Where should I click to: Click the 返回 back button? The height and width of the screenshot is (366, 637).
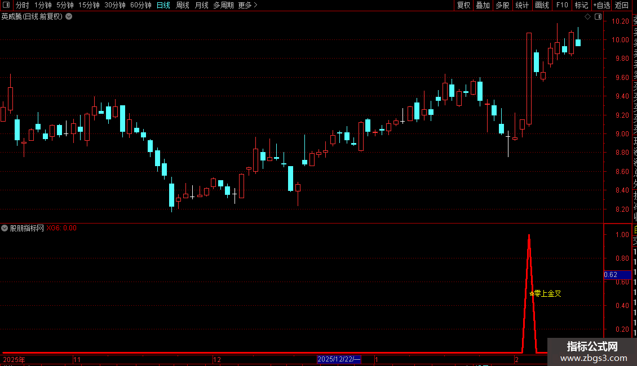point(622,5)
